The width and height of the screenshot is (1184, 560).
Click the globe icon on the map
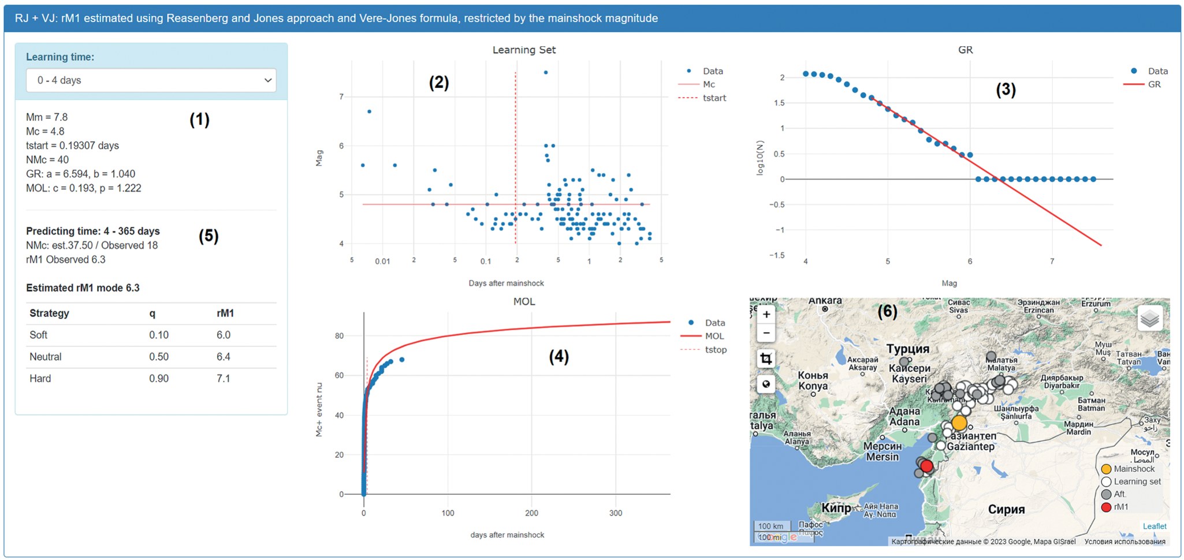(x=766, y=384)
